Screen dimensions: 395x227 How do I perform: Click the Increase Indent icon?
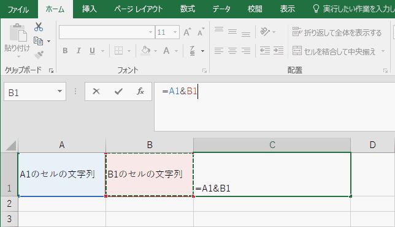(x=278, y=51)
